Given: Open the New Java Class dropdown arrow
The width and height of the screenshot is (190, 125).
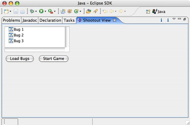Looking at the screenshot, I should coord(80,12).
